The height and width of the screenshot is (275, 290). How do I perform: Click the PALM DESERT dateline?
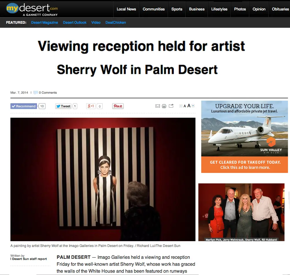point(74,257)
